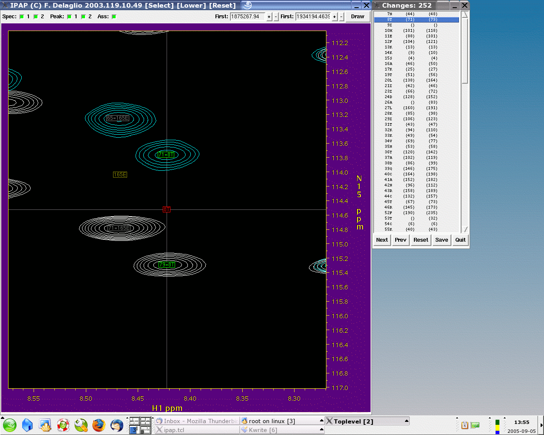Click the cyan 71=8T peak label
Image resolution: width=544 pixels, height=435 pixels.
[166, 155]
